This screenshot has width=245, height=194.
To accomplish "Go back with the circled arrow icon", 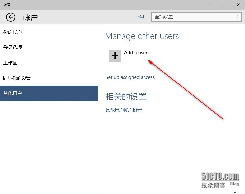I will (11, 17).
